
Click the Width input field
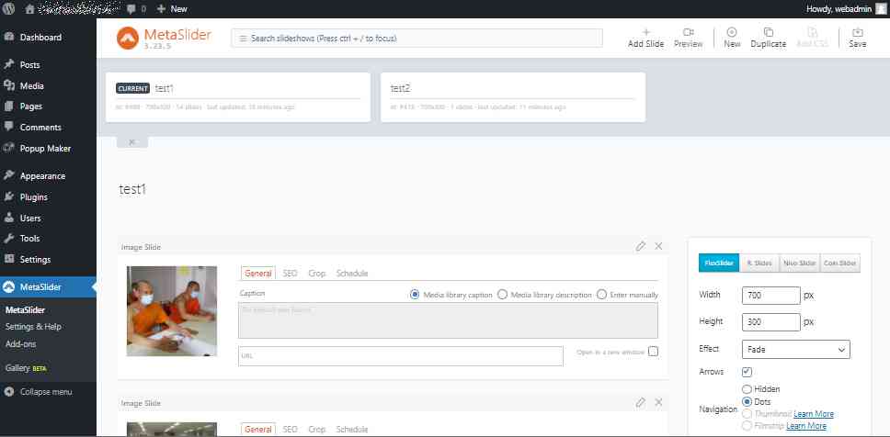(770, 296)
